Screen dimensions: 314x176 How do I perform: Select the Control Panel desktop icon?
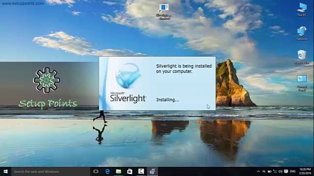[x=302, y=83]
